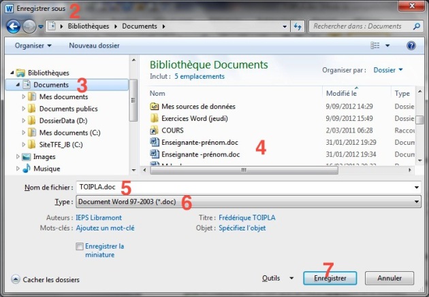
Task: Click the Documents publics folder icon
Action: [32, 108]
